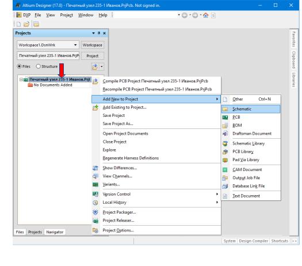This screenshot has width=302, height=266.
Task: Click the View Channels icon
Action: (x=95, y=176)
